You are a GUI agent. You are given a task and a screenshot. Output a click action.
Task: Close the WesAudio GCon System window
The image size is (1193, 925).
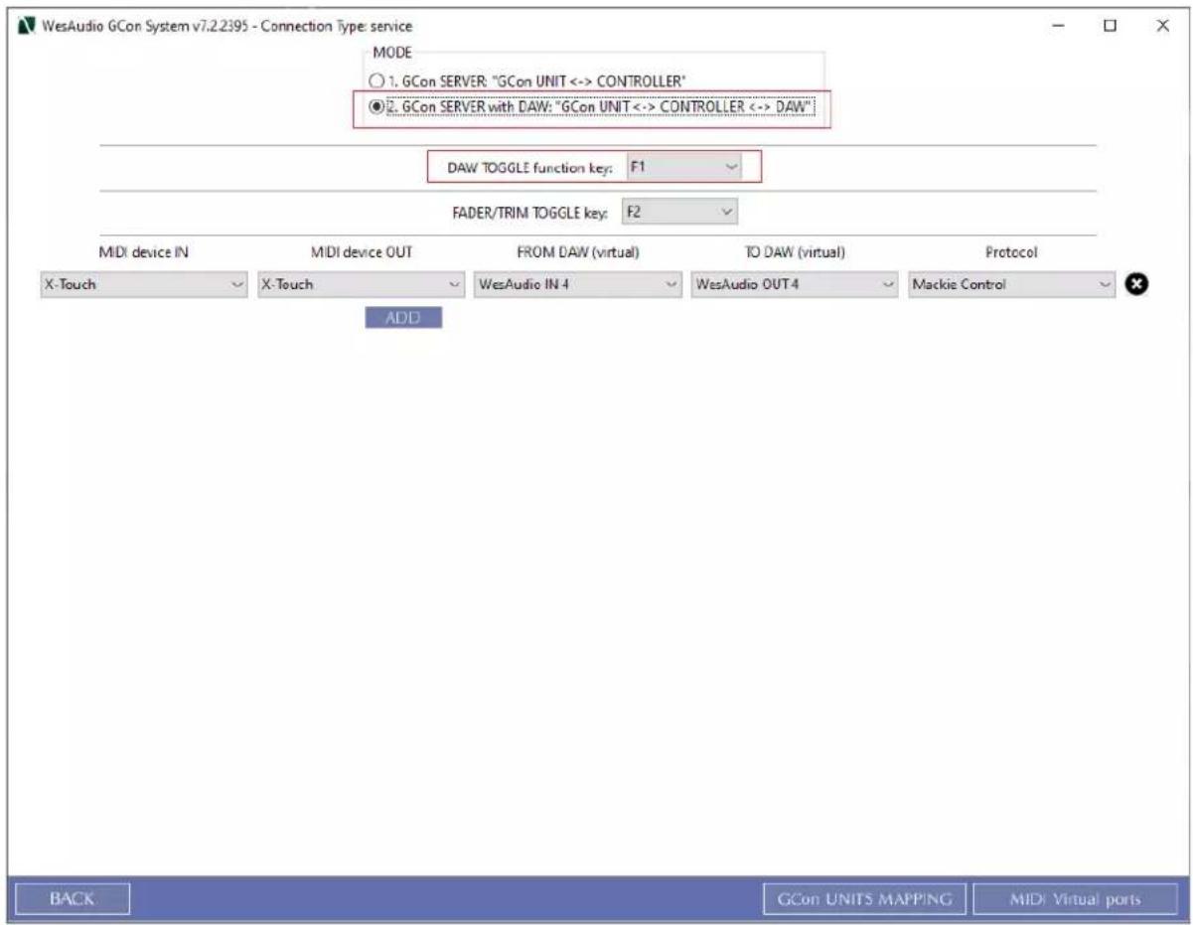pos(1163,25)
